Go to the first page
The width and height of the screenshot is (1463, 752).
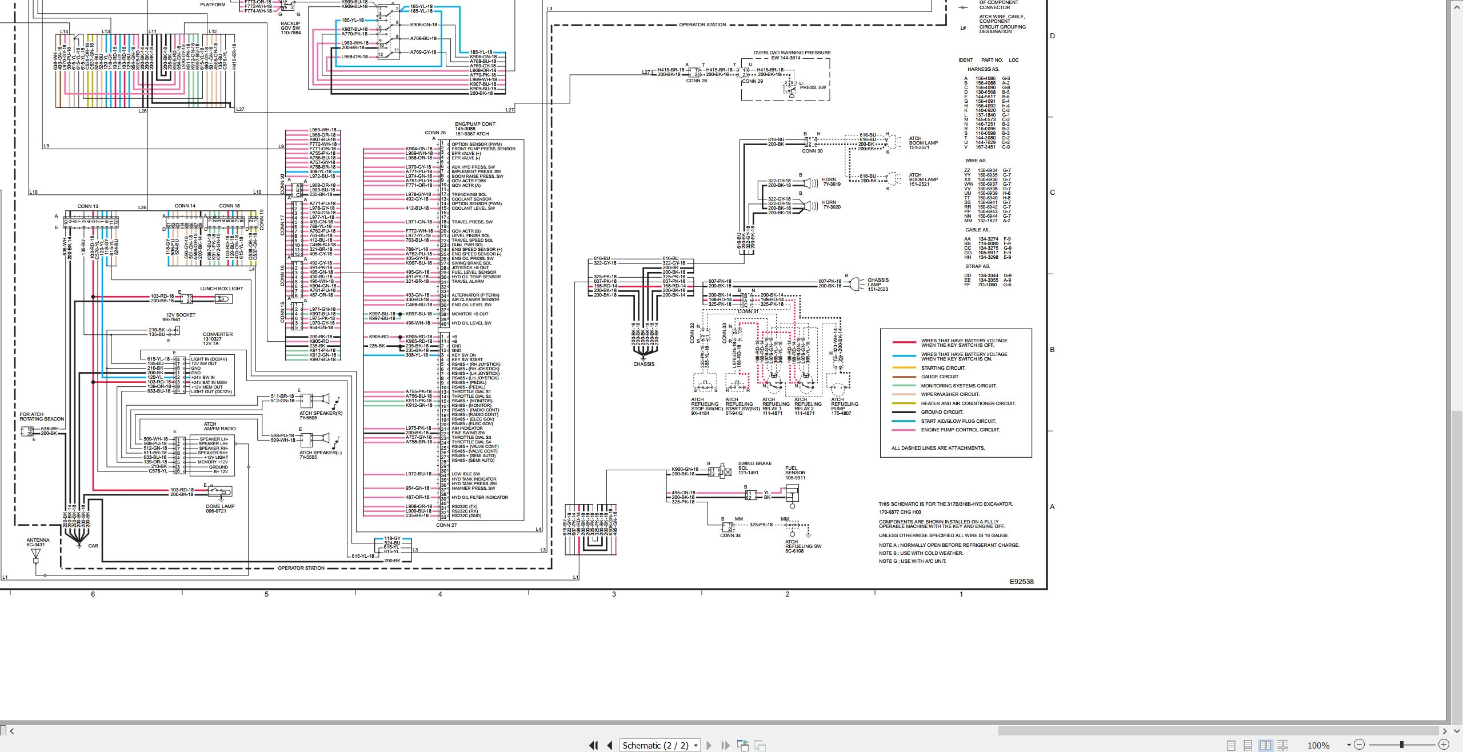594,745
